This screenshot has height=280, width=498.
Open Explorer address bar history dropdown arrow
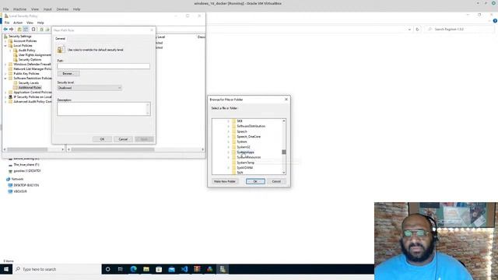(409, 30)
